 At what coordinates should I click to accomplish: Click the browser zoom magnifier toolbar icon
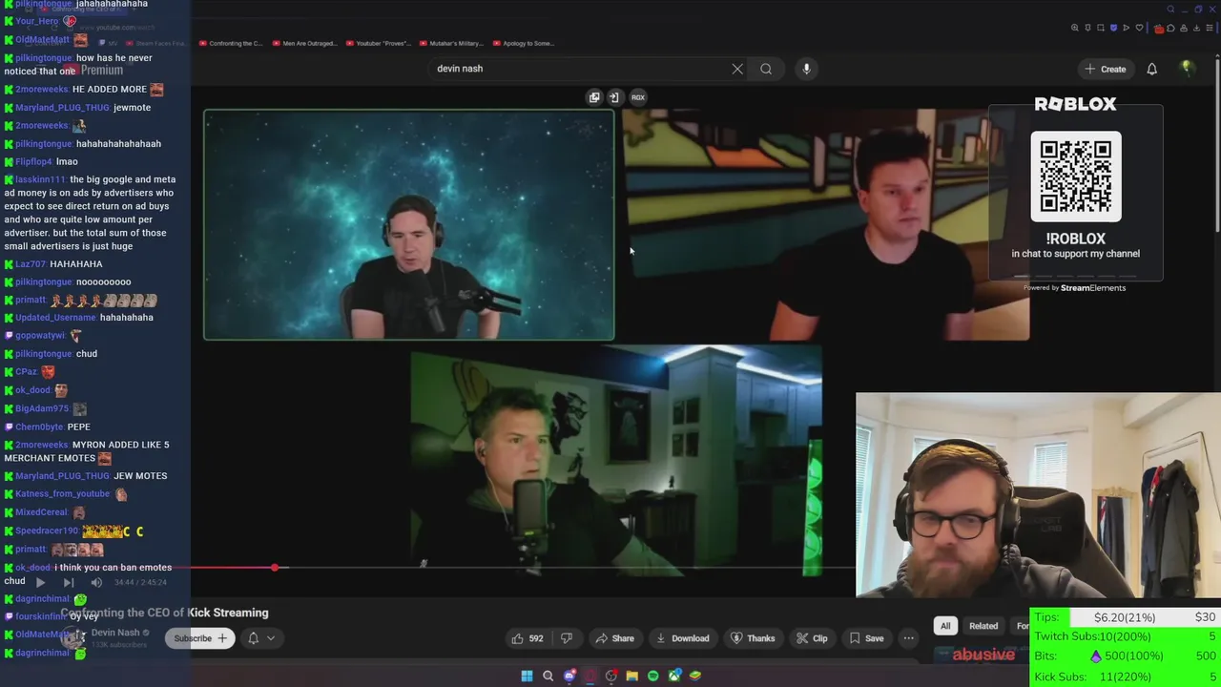[1074, 28]
